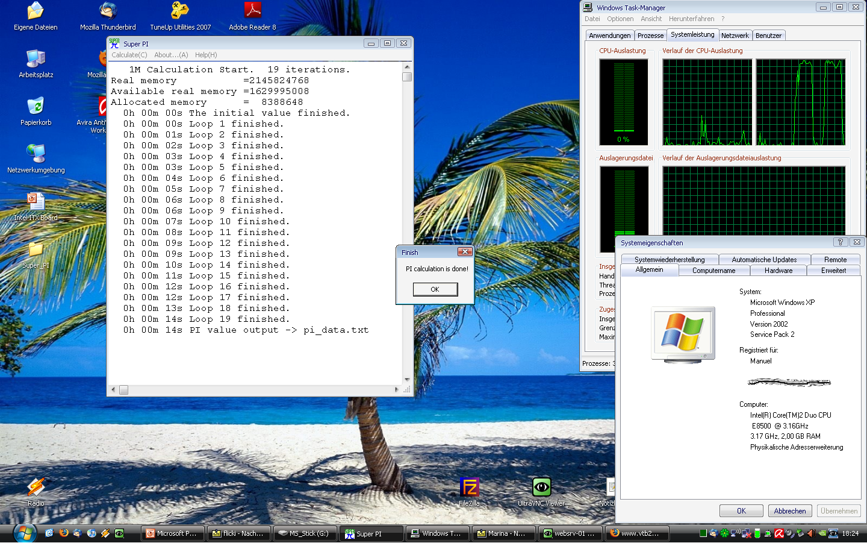Click the Radio desktop shortcut icon
Screen dimensions: 867x543
[36, 487]
